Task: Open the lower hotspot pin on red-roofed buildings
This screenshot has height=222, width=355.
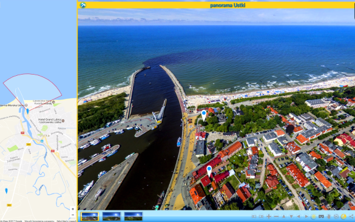Action: point(209,171)
